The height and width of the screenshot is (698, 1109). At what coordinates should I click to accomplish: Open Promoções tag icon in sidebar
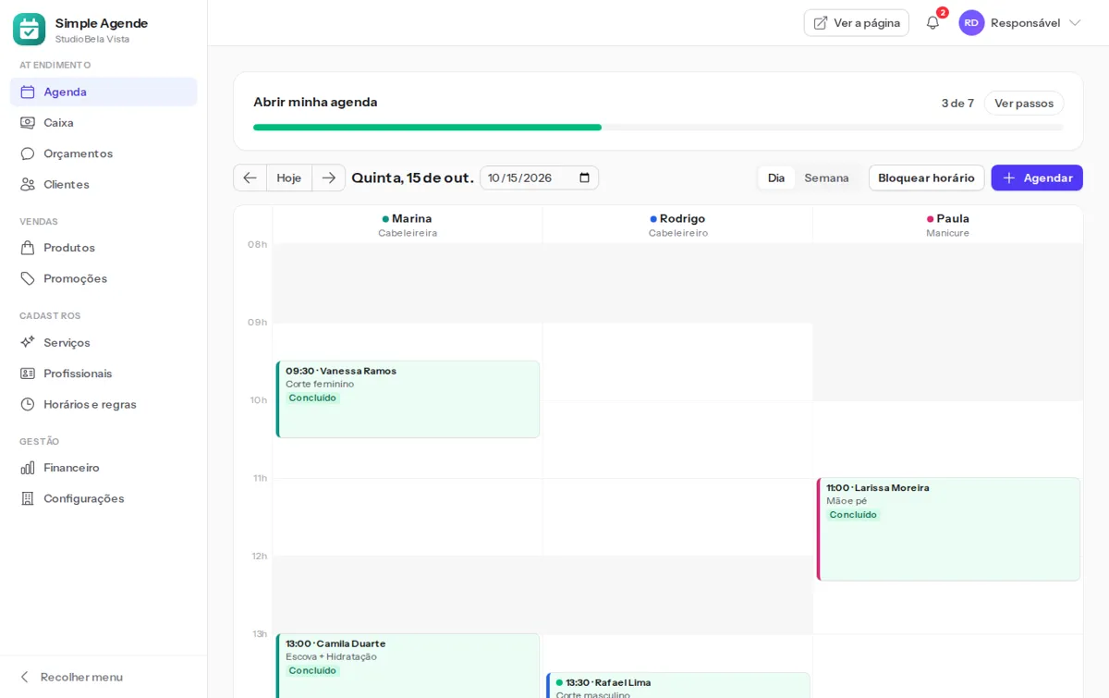tap(28, 278)
